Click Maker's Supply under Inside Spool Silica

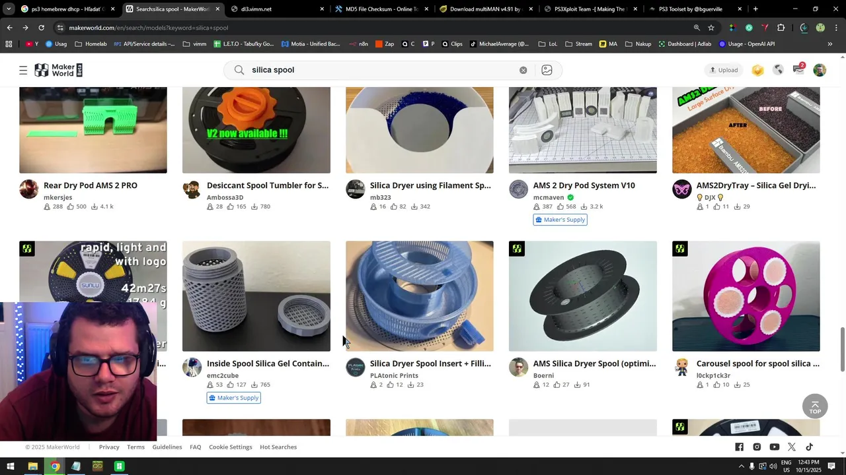click(x=234, y=398)
